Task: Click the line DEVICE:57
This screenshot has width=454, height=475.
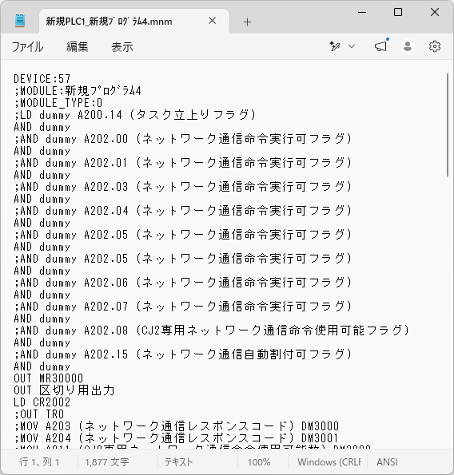Action: pyautogui.click(x=42, y=79)
